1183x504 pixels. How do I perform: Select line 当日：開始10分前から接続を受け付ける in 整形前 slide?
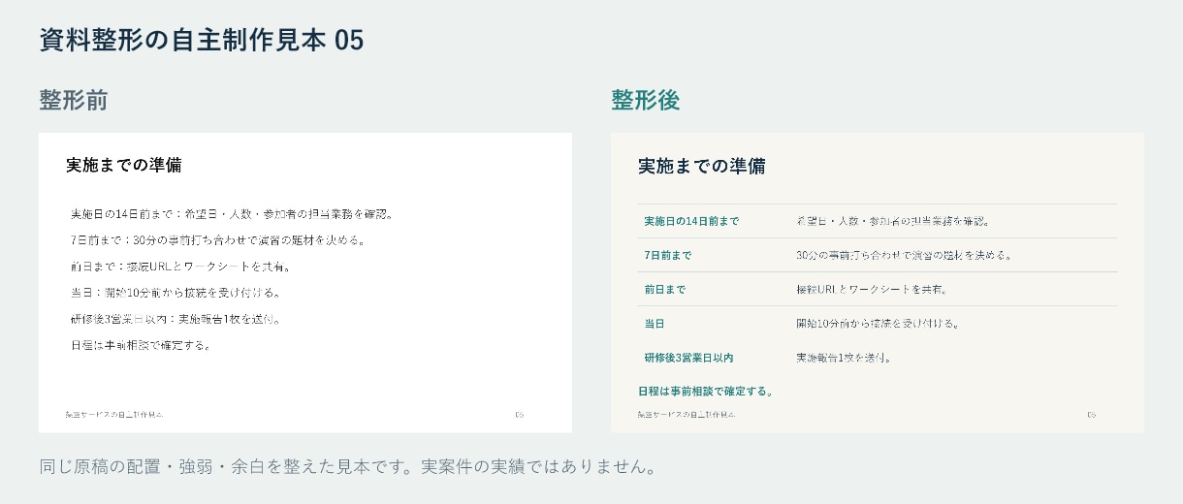point(176,293)
